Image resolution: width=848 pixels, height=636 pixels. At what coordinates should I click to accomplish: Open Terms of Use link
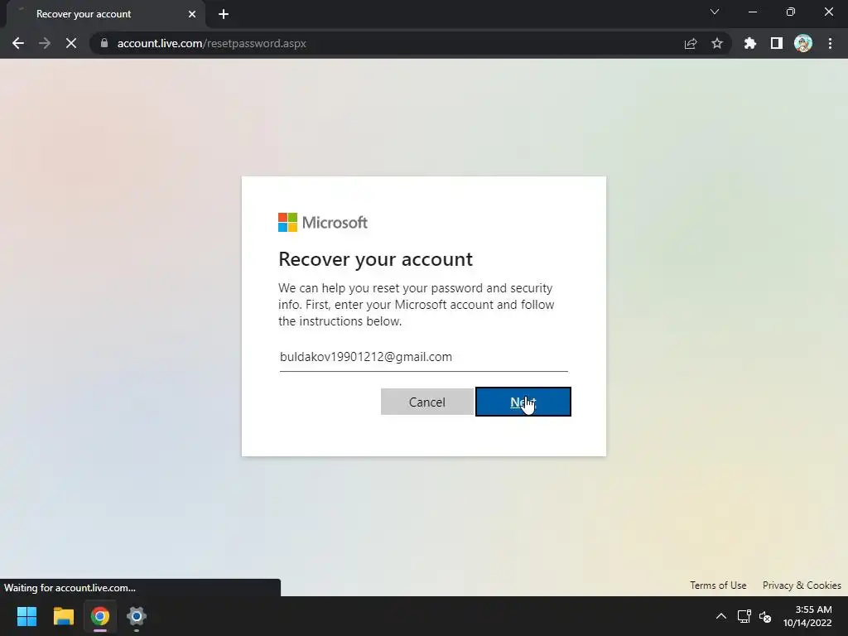[718, 585]
